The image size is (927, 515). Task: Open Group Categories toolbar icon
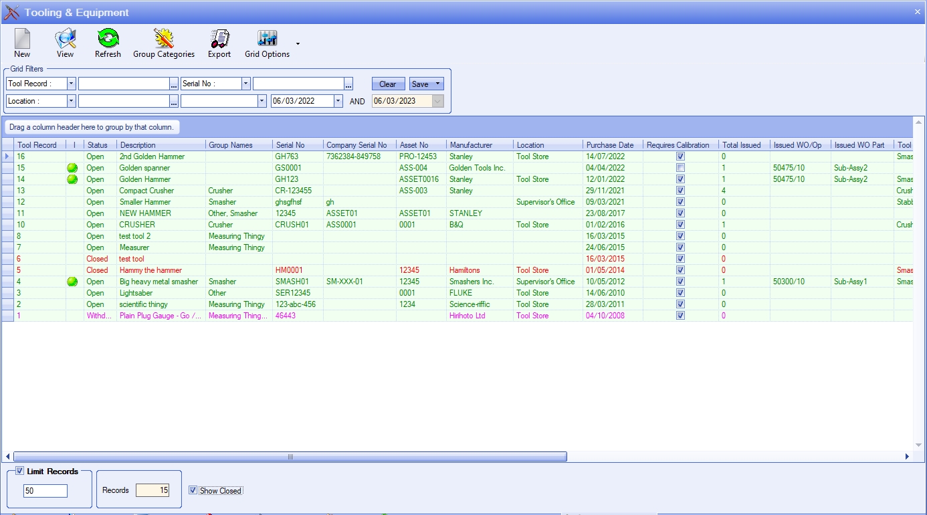point(164,39)
